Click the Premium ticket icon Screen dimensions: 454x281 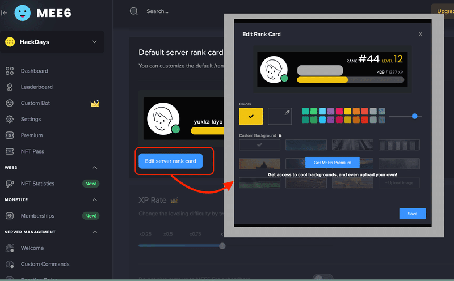pyautogui.click(x=10, y=135)
